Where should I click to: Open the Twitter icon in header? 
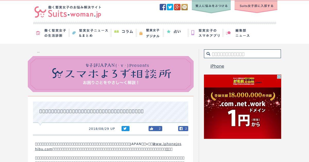click(170, 7)
